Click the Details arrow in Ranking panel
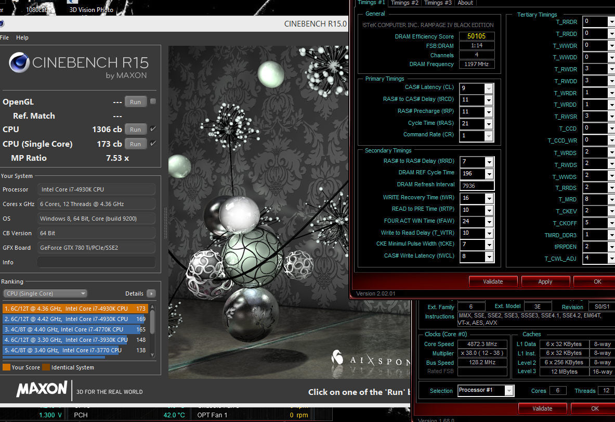Image resolution: width=615 pixels, height=422 pixels. coord(151,293)
